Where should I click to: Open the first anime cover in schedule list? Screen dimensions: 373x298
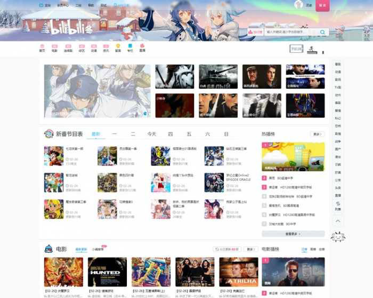54,156
